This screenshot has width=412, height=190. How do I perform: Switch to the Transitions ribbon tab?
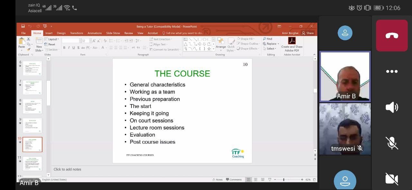point(77,33)
